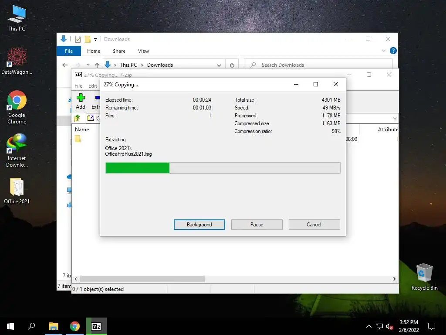Viewport: 446px width, 335px height.
Task: Expand the Explorer ribbon chevron
Action: pyautogui.click(x=383, y=51)
